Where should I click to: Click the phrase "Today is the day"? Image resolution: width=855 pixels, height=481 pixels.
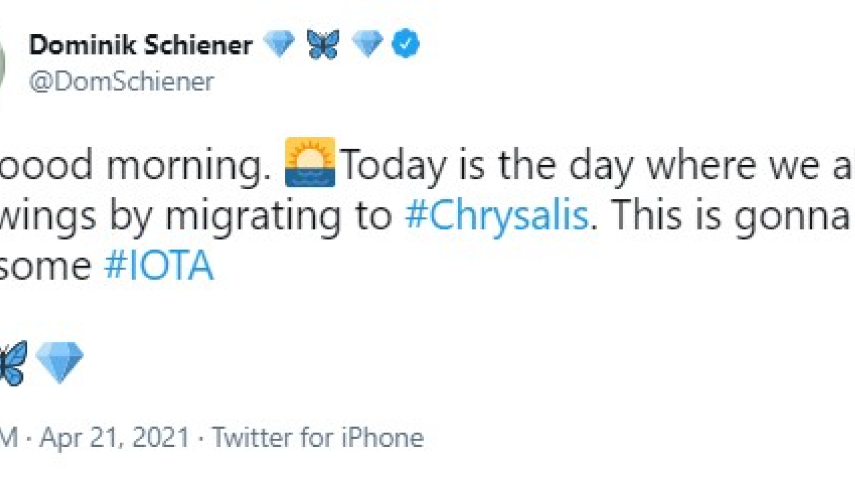487,166
